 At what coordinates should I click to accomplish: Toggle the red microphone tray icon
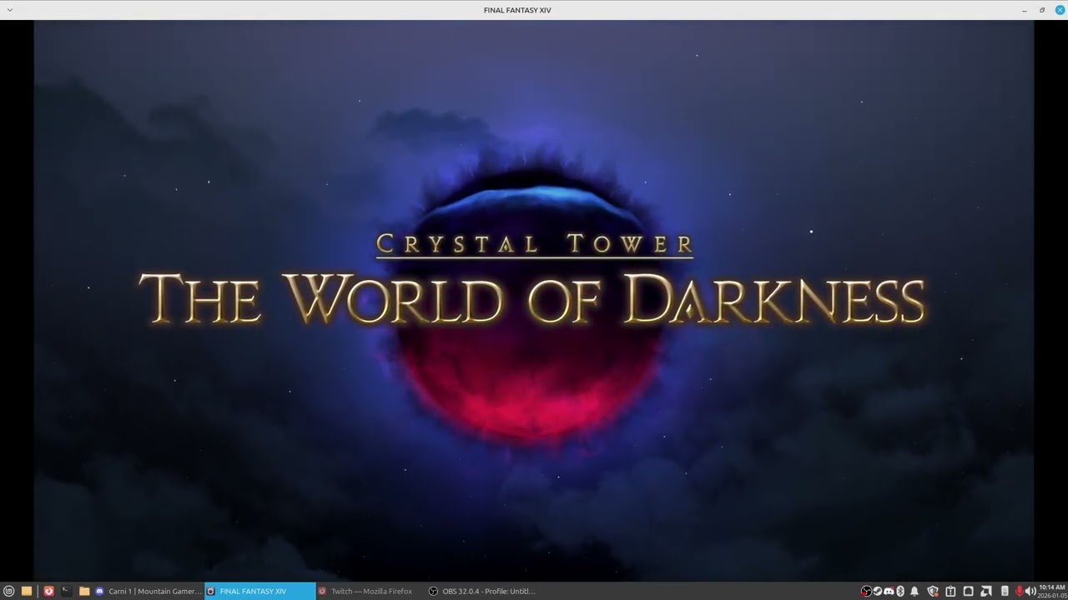point(1020,591)
